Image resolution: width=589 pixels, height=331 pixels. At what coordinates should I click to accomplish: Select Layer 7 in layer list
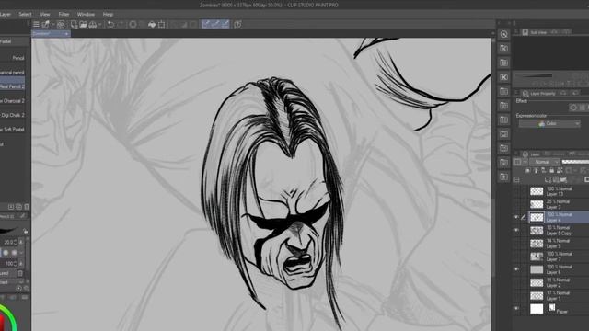[559, 257]
